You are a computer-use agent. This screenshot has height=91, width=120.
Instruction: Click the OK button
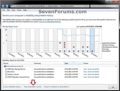(113, 87)
